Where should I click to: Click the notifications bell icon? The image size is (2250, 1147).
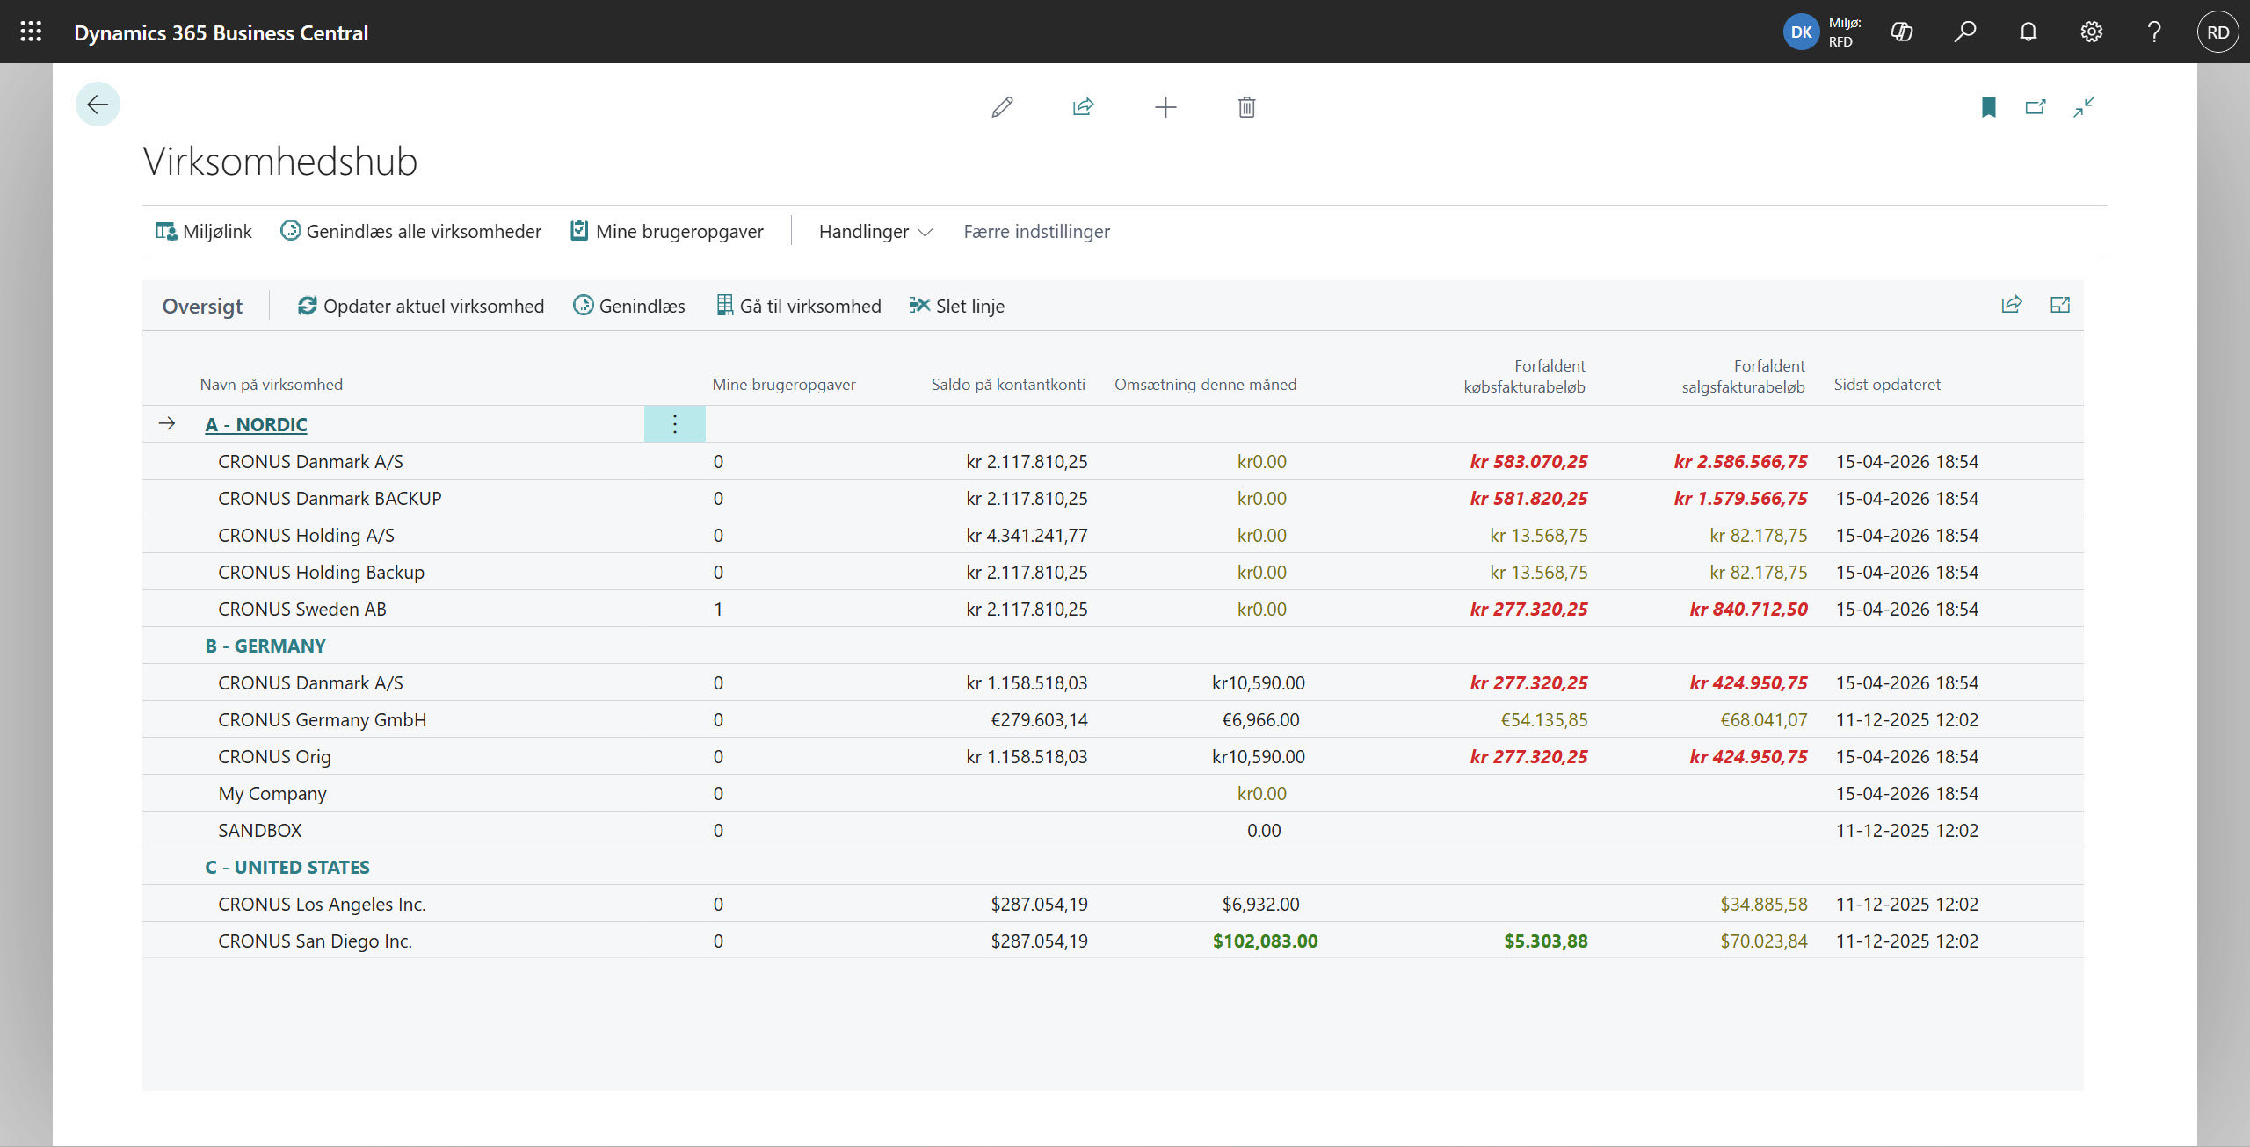click(2029, 32)
